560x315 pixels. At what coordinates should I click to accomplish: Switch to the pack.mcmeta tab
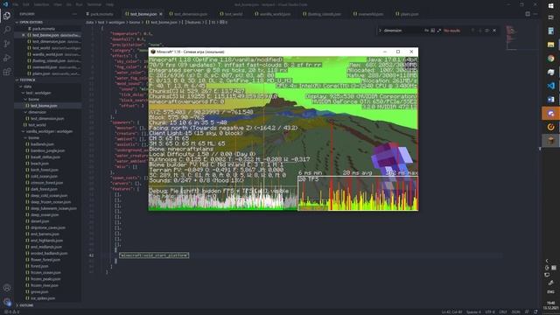101,14
